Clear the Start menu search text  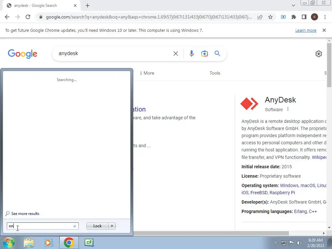75,226
